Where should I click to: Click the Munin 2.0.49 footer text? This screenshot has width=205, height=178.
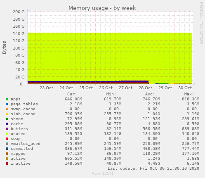tap(102, 173)
